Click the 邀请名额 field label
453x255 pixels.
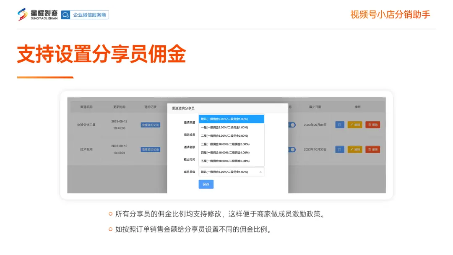[189, 147]
